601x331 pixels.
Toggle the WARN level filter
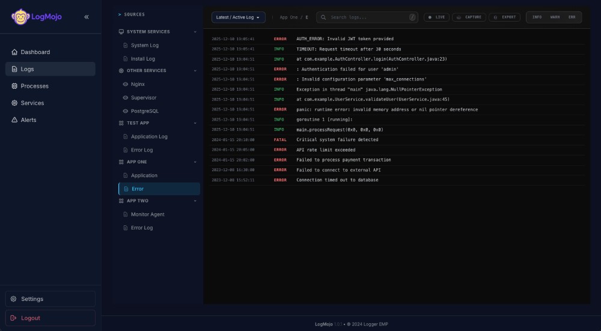click(555, 17)
